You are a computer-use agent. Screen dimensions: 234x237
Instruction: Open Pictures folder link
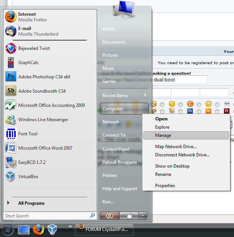[x=110, y=55]
